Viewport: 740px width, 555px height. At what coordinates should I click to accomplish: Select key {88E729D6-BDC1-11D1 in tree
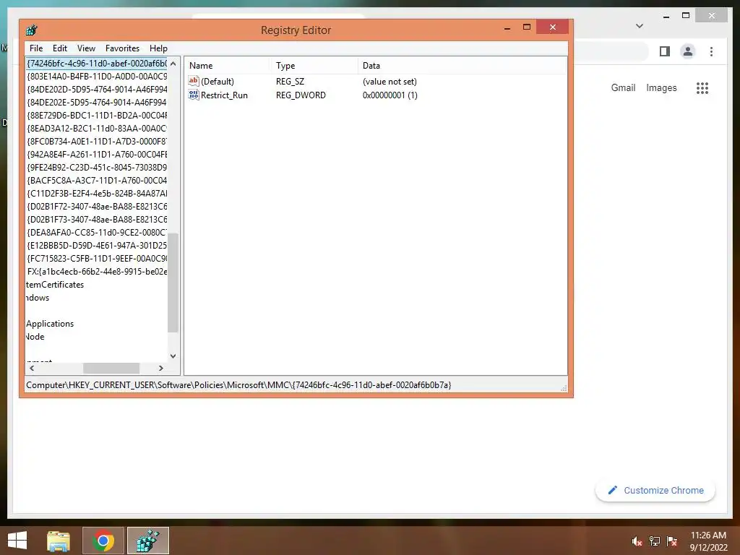tap(97, 115)
